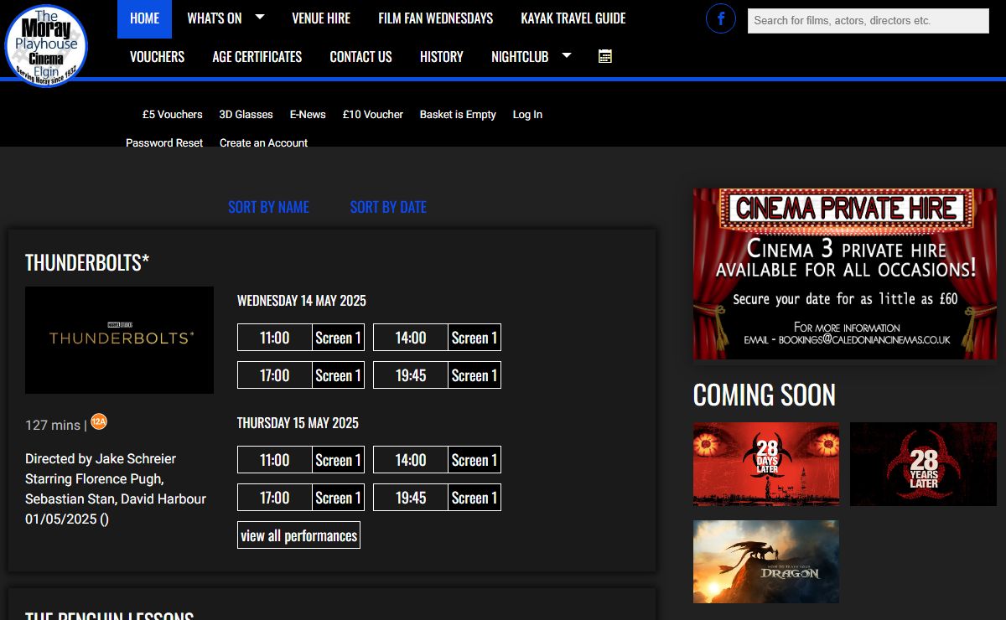1006x620 pixels.
Task: Open the E-News link
Action: 308,115
